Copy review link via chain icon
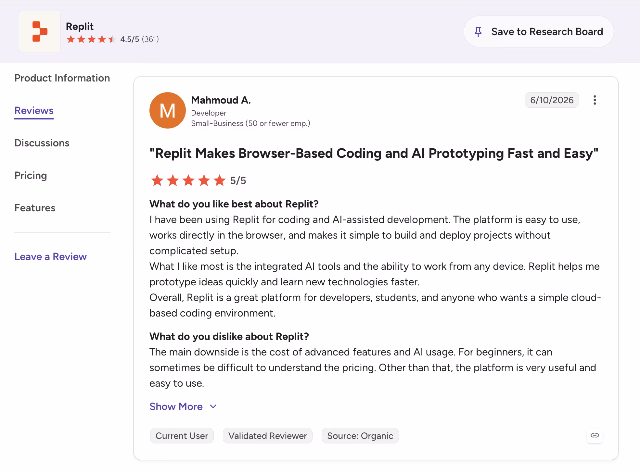The height and width of the screenshot is (472, 640). [595, 435]
